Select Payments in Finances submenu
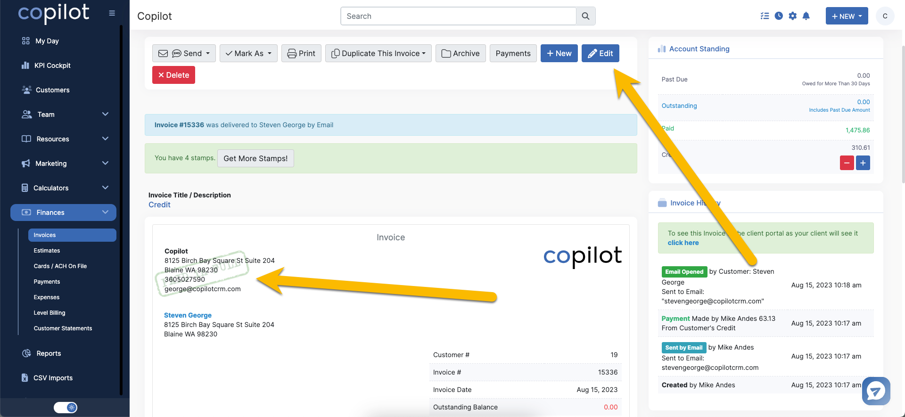905x417 pixels. [47, 282]
